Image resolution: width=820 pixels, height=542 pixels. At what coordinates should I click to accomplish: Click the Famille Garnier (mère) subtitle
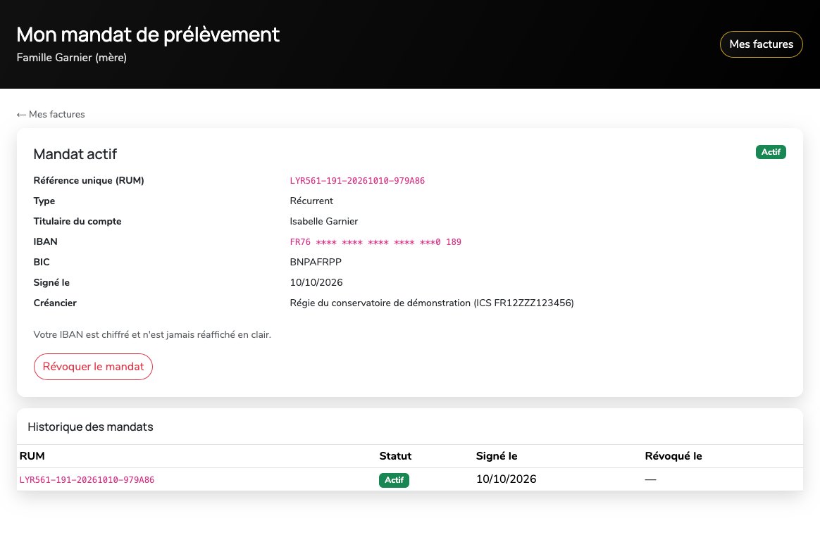(x=72, y=58)
